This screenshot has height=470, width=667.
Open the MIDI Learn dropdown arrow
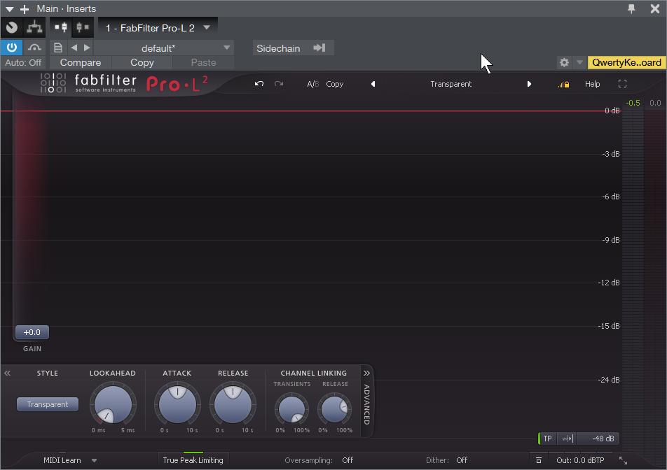pos(94,460)
